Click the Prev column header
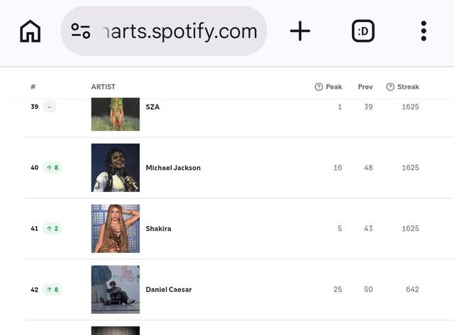The width and height of the screenshot is (454, 335). (365, 86)
